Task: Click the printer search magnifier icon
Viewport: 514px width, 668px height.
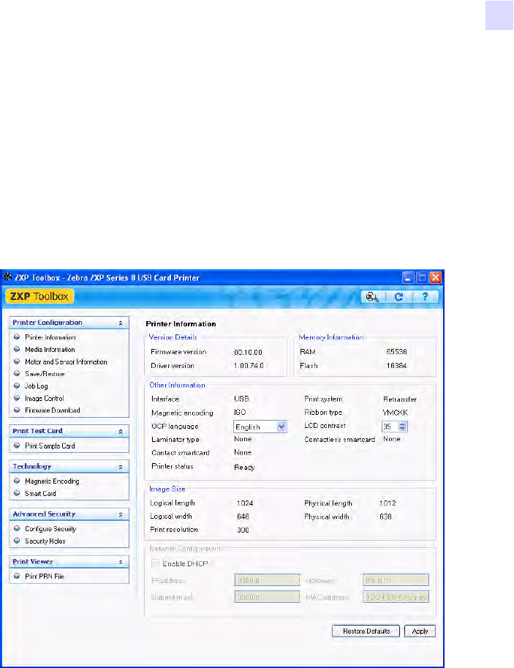Action: pos(372,297)
